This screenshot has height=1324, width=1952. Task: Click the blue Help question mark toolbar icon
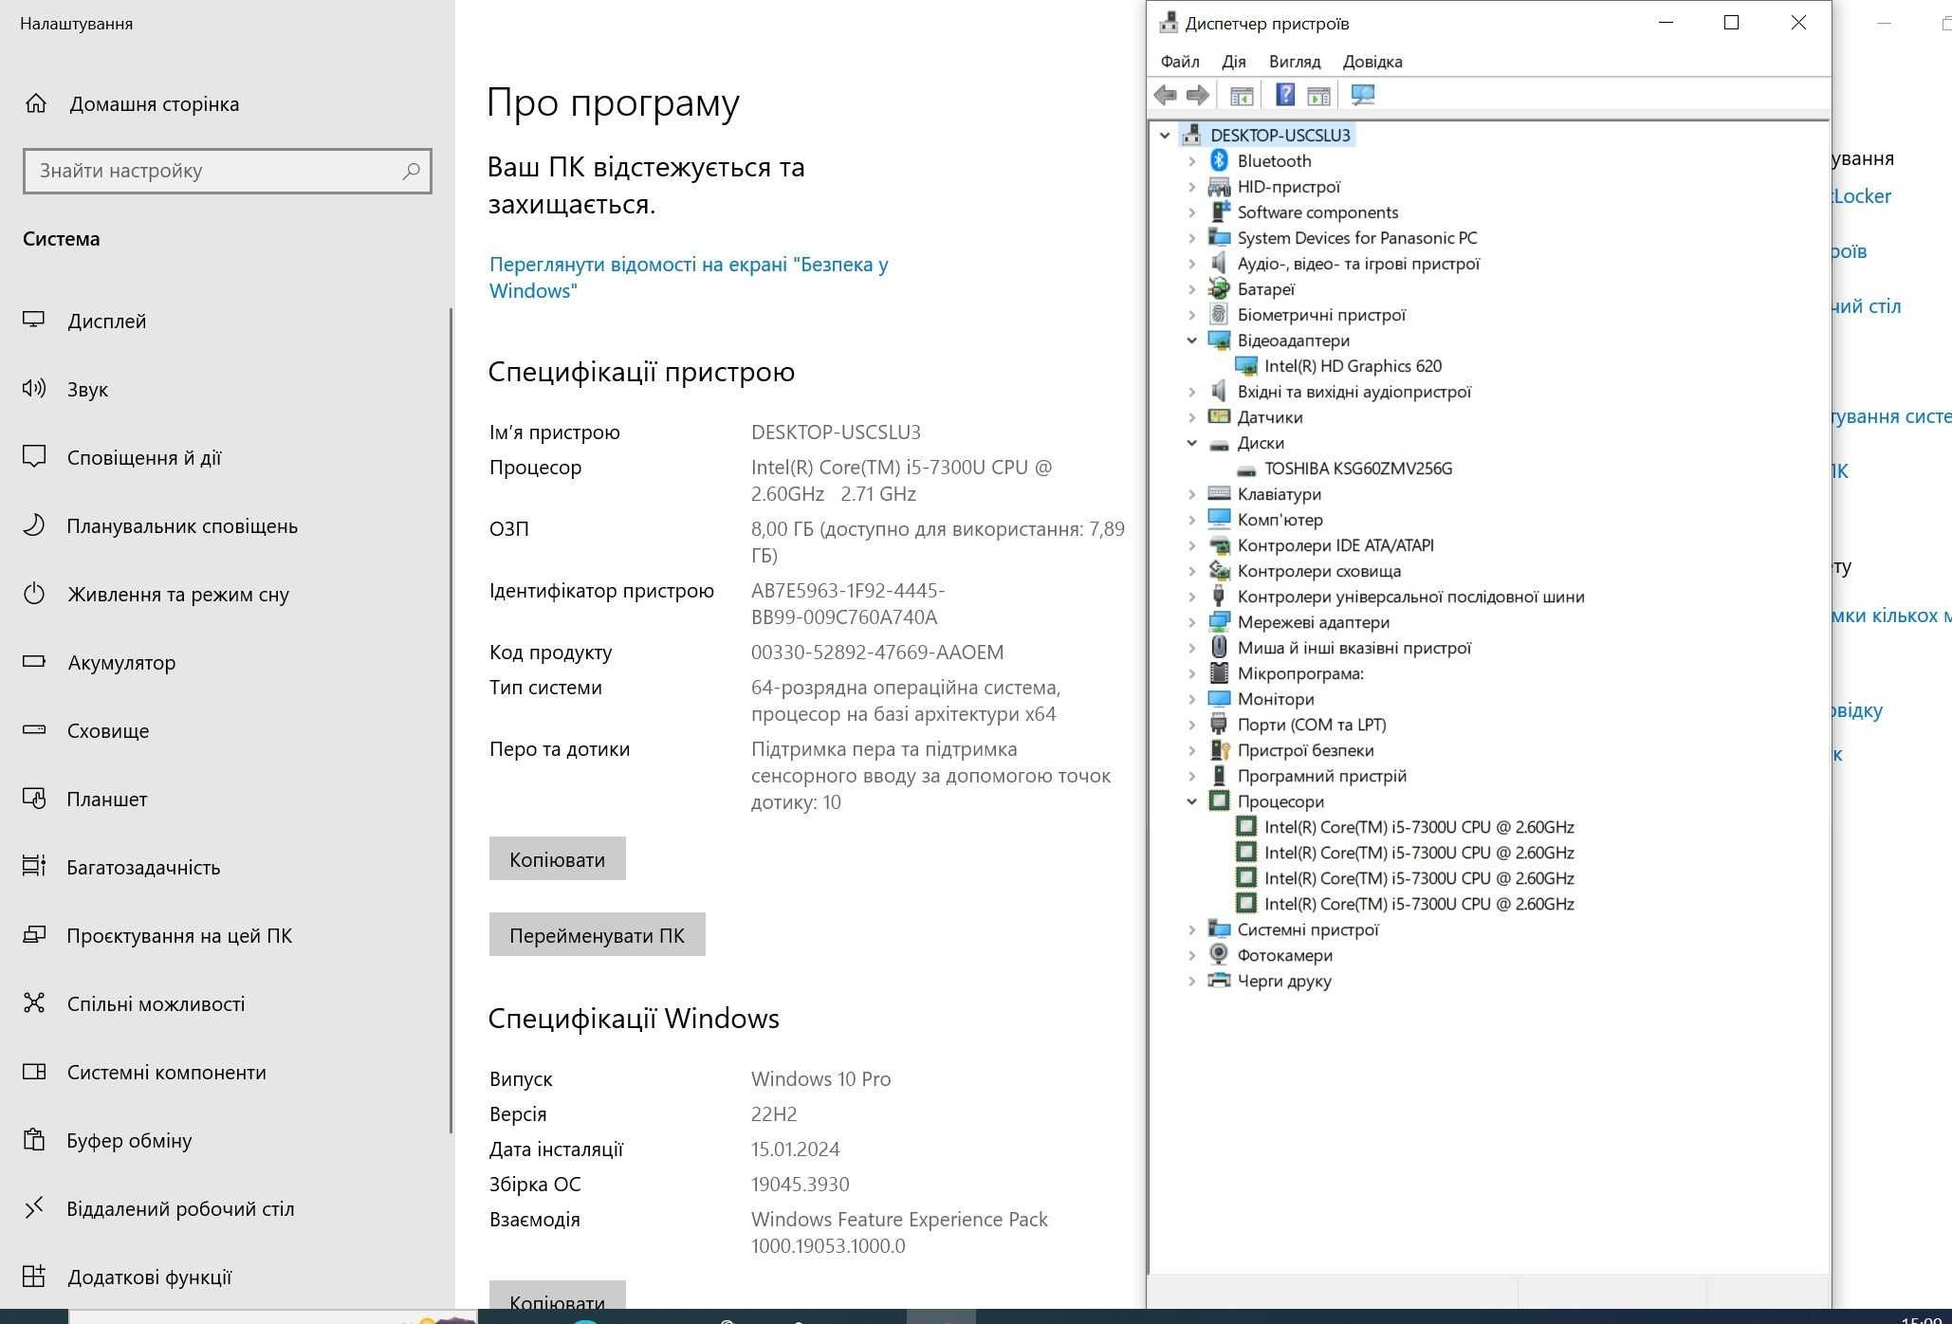[x=1285, y=95]
